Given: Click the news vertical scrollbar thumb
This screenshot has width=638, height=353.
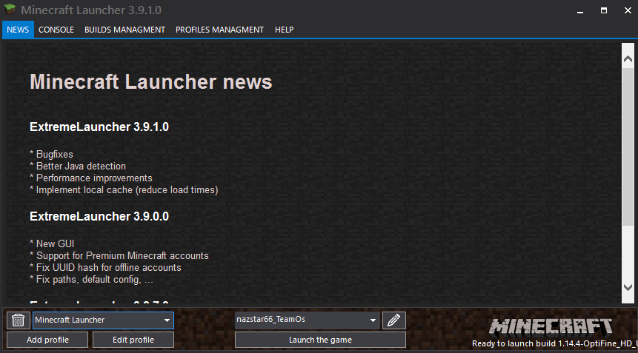Looking at the screenshot, I should click(x=628, y=147).
